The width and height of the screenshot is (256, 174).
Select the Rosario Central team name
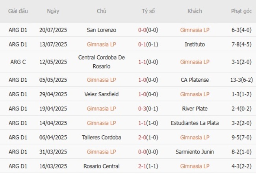[101, 166]
